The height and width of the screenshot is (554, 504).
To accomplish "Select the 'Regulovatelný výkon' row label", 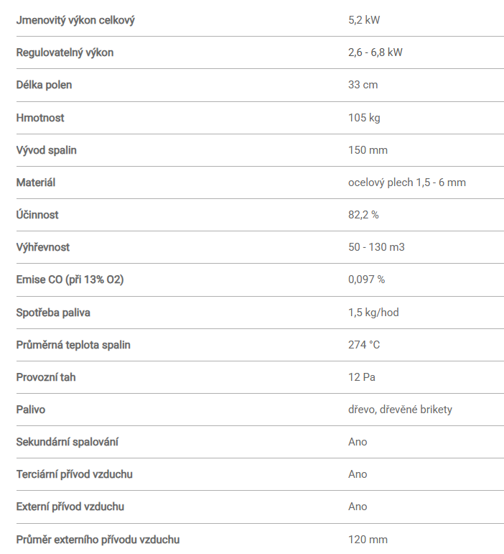I will [x=65, y=52].
